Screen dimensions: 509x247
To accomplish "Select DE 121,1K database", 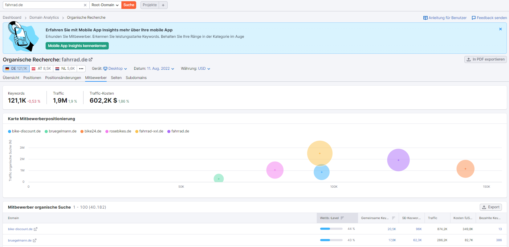I will click(x=16, y=69).
